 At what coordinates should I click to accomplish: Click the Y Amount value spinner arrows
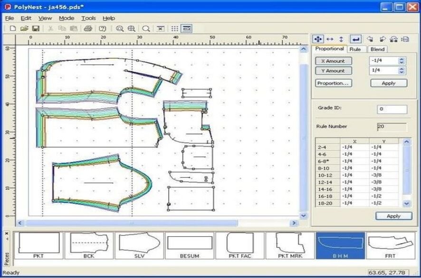[402, 71]
